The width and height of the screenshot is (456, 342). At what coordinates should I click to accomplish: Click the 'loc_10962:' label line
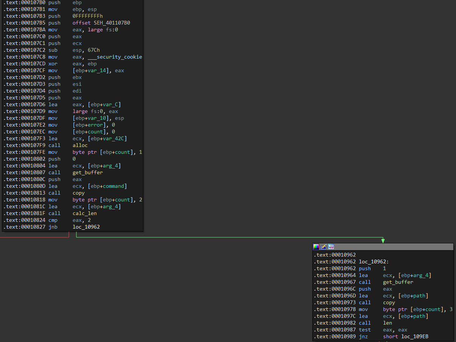[374, 262]
